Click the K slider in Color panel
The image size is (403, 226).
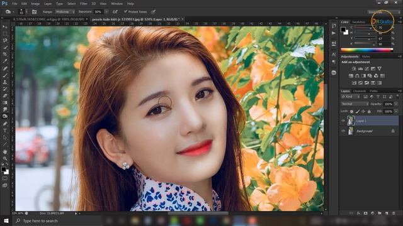(365, 44)
